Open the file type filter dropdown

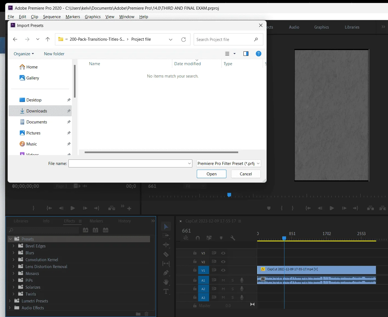[x=229, y=163]
